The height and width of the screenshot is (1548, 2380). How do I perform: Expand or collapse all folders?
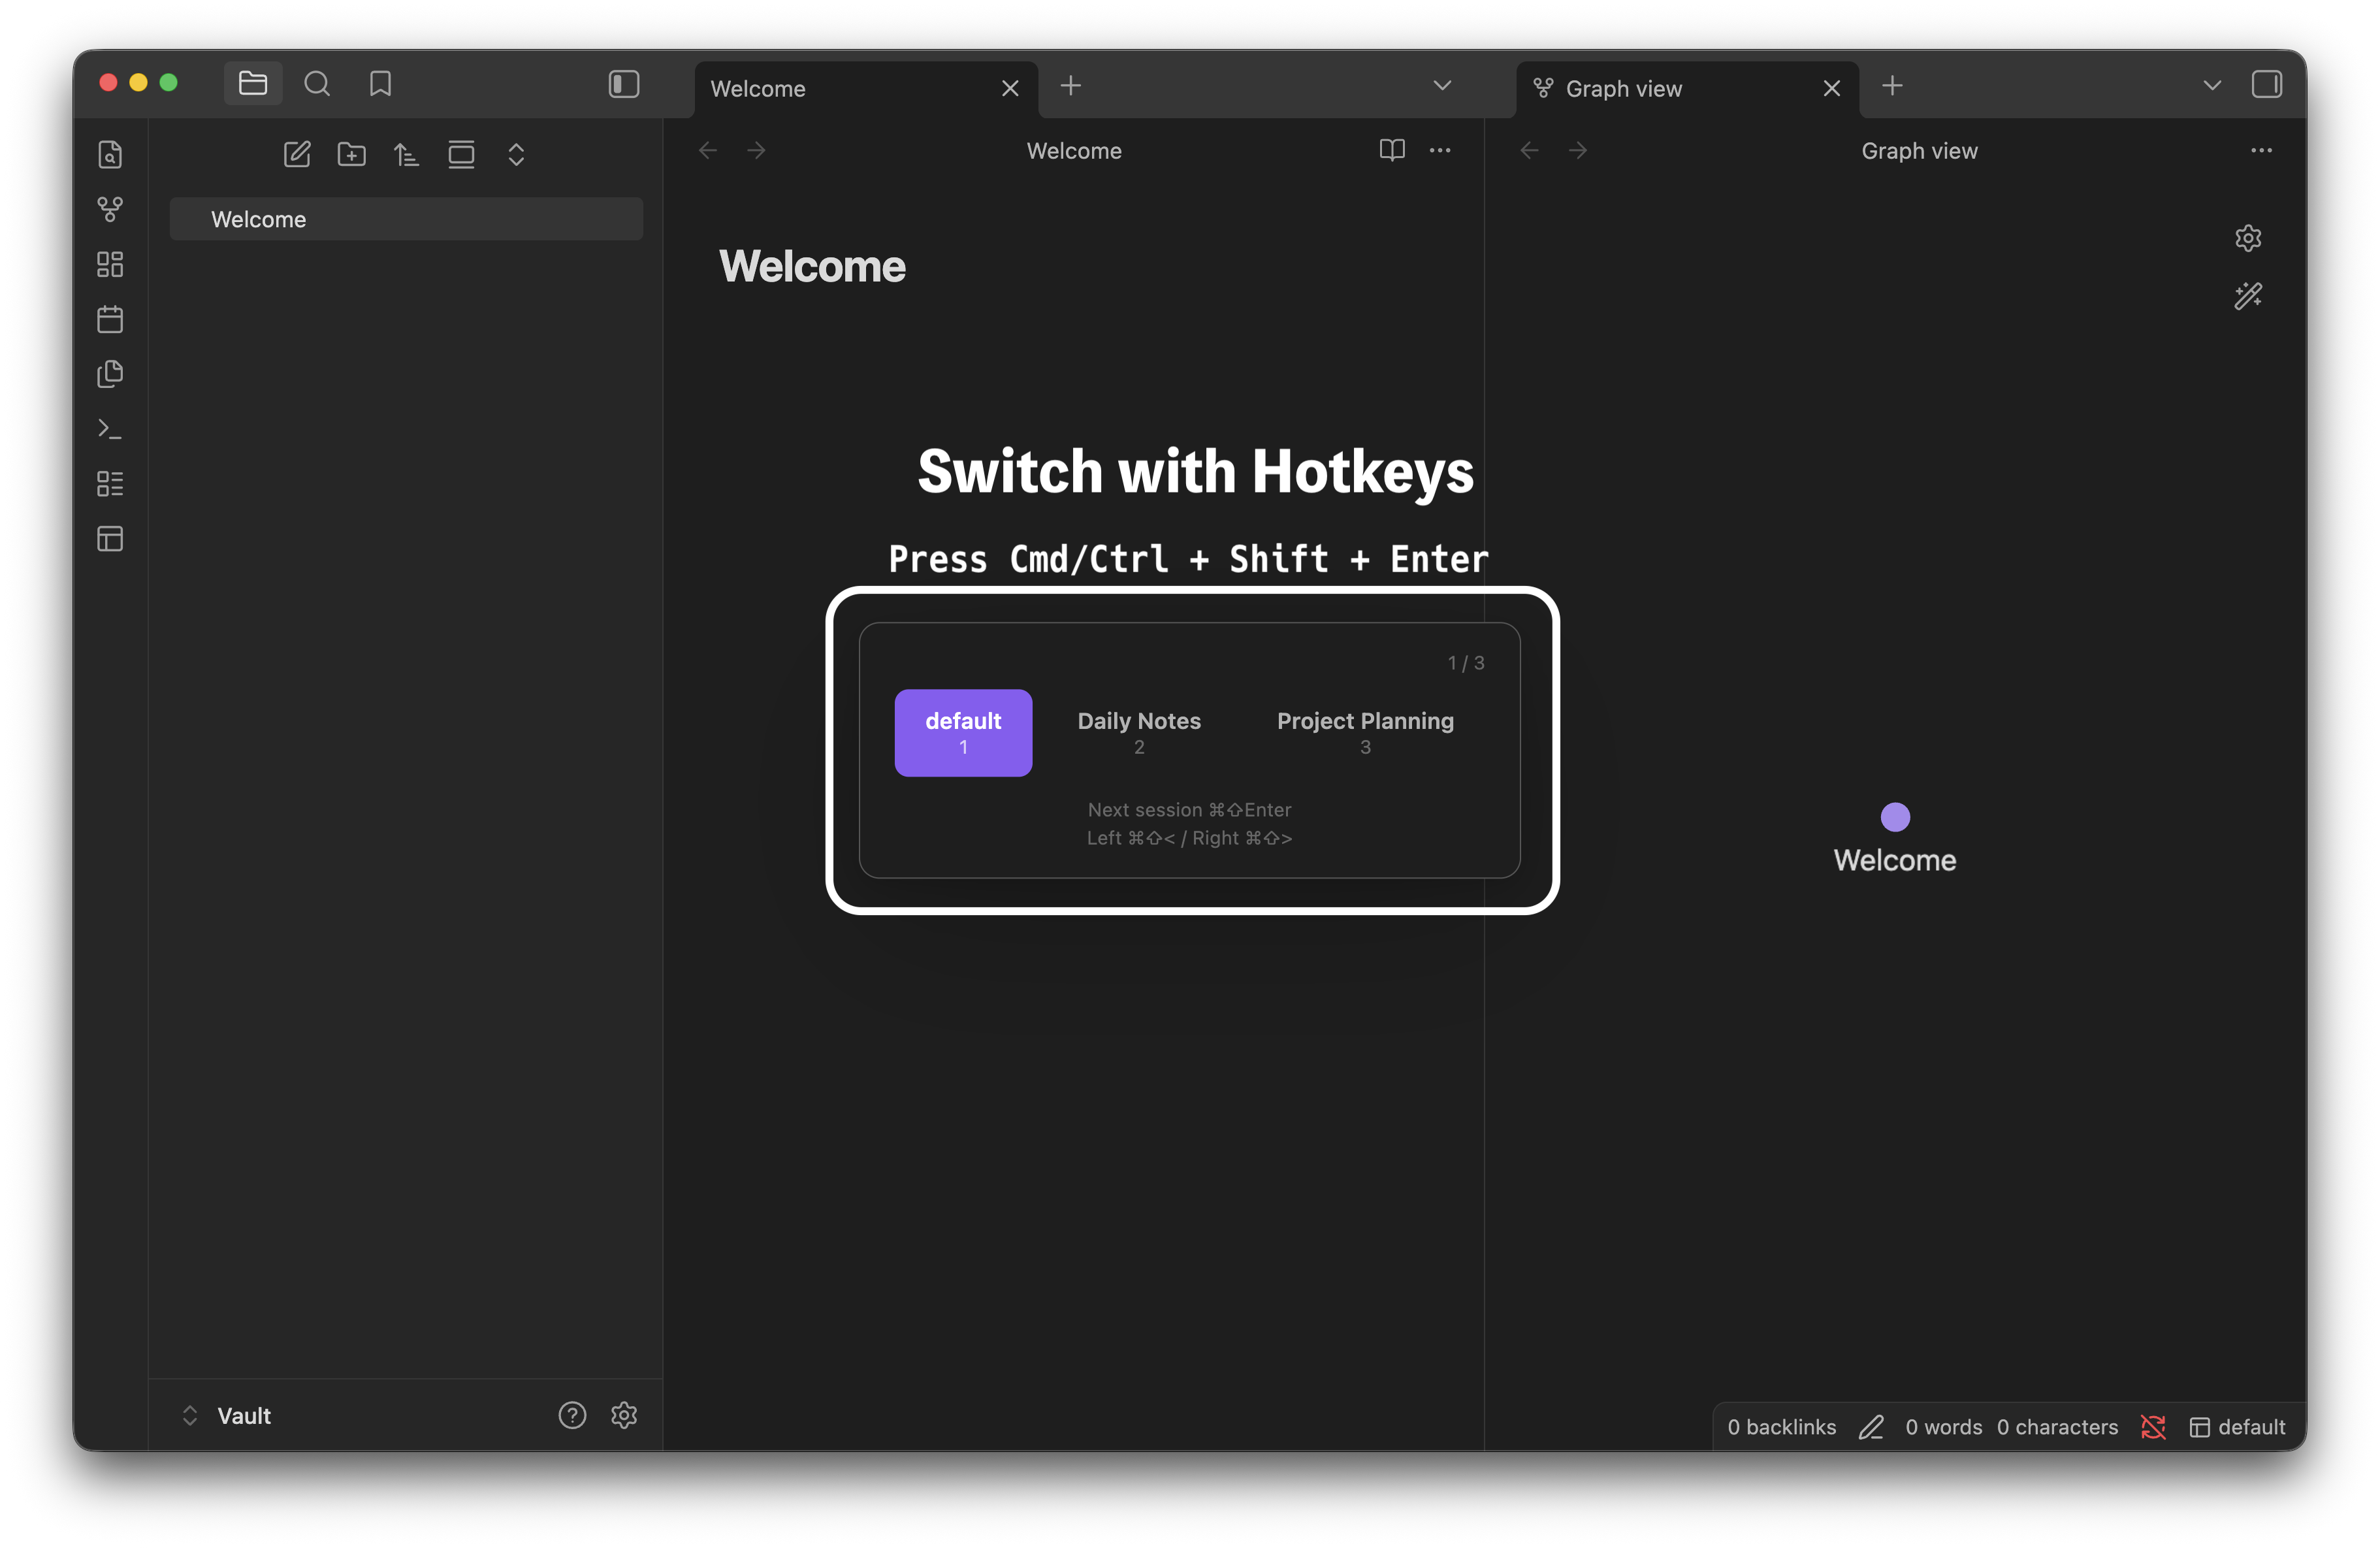(x=516, y=154)
